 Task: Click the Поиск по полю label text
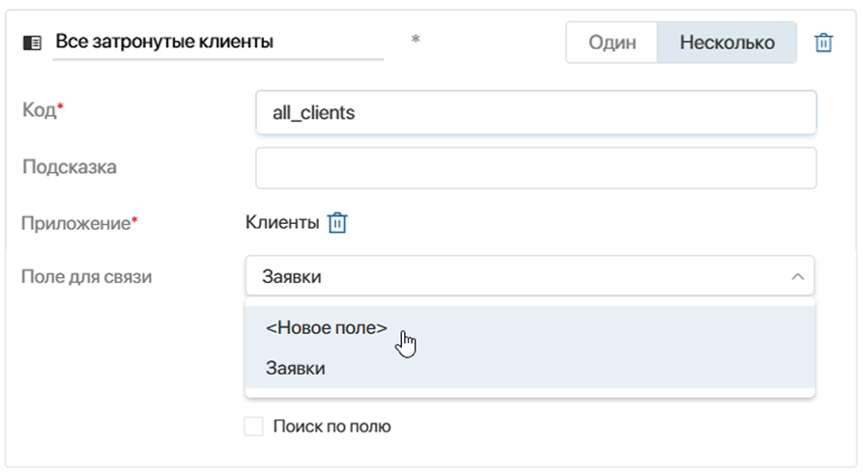pyautogui.click(x=331, y=426)
